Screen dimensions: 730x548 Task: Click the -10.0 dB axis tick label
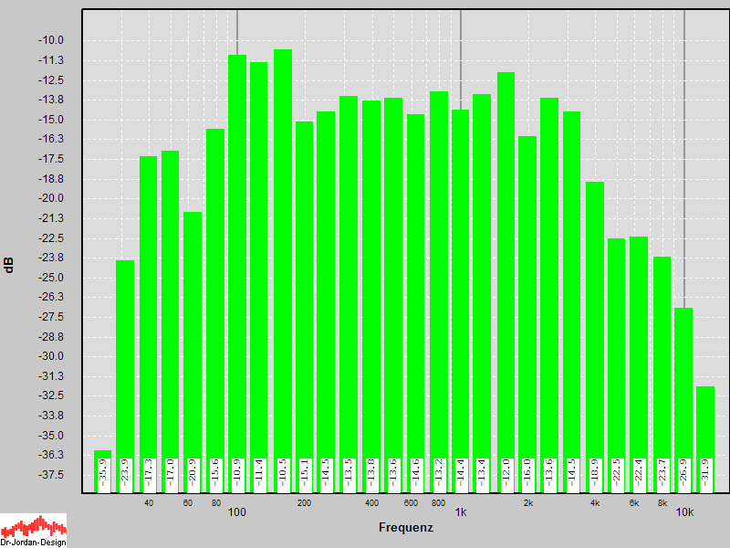pyautogui.click(x=51, y=40)
